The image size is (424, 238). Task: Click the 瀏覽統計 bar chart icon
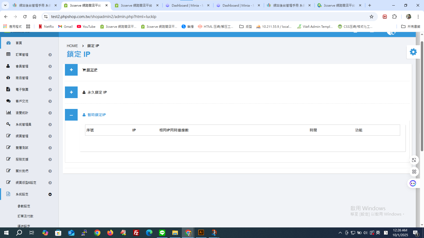coord(9,112)
